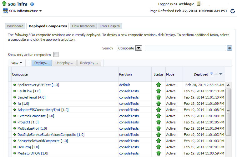Viewport: 237px width, 157px height.
Task: Open the SOA Infrastructure dropdown menu
Action: coord(41,11)
